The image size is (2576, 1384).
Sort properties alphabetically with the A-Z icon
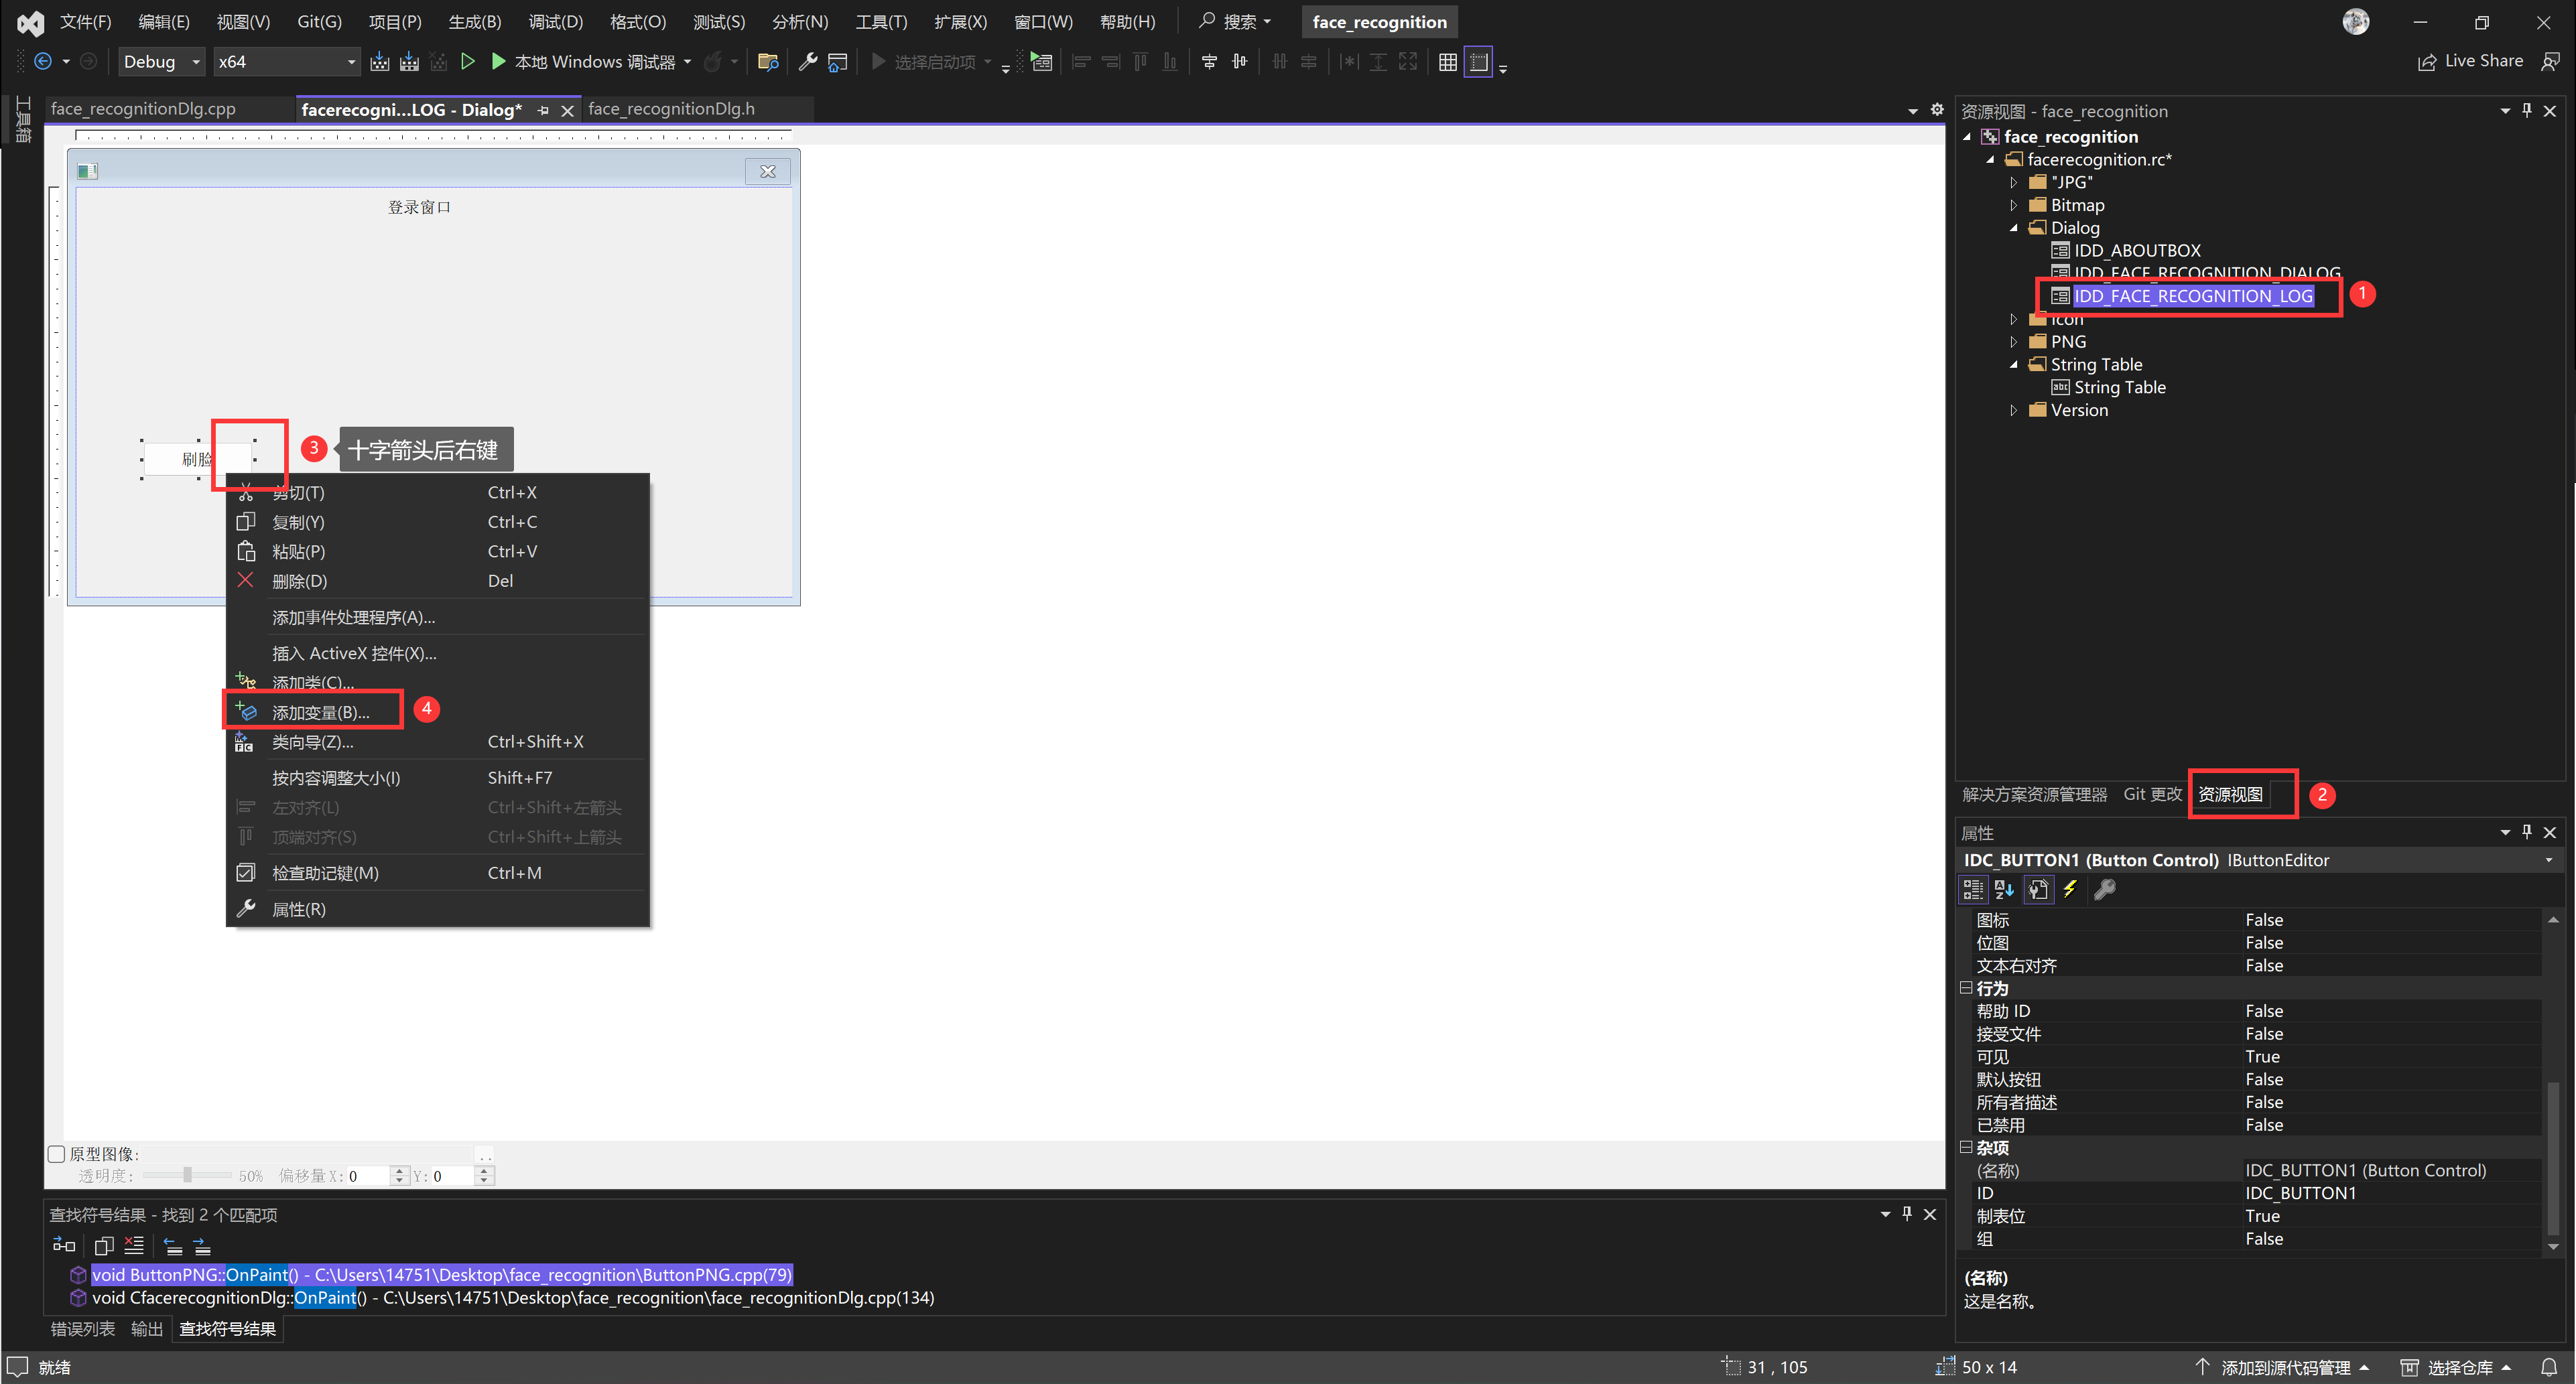[x=2004, y=889]
